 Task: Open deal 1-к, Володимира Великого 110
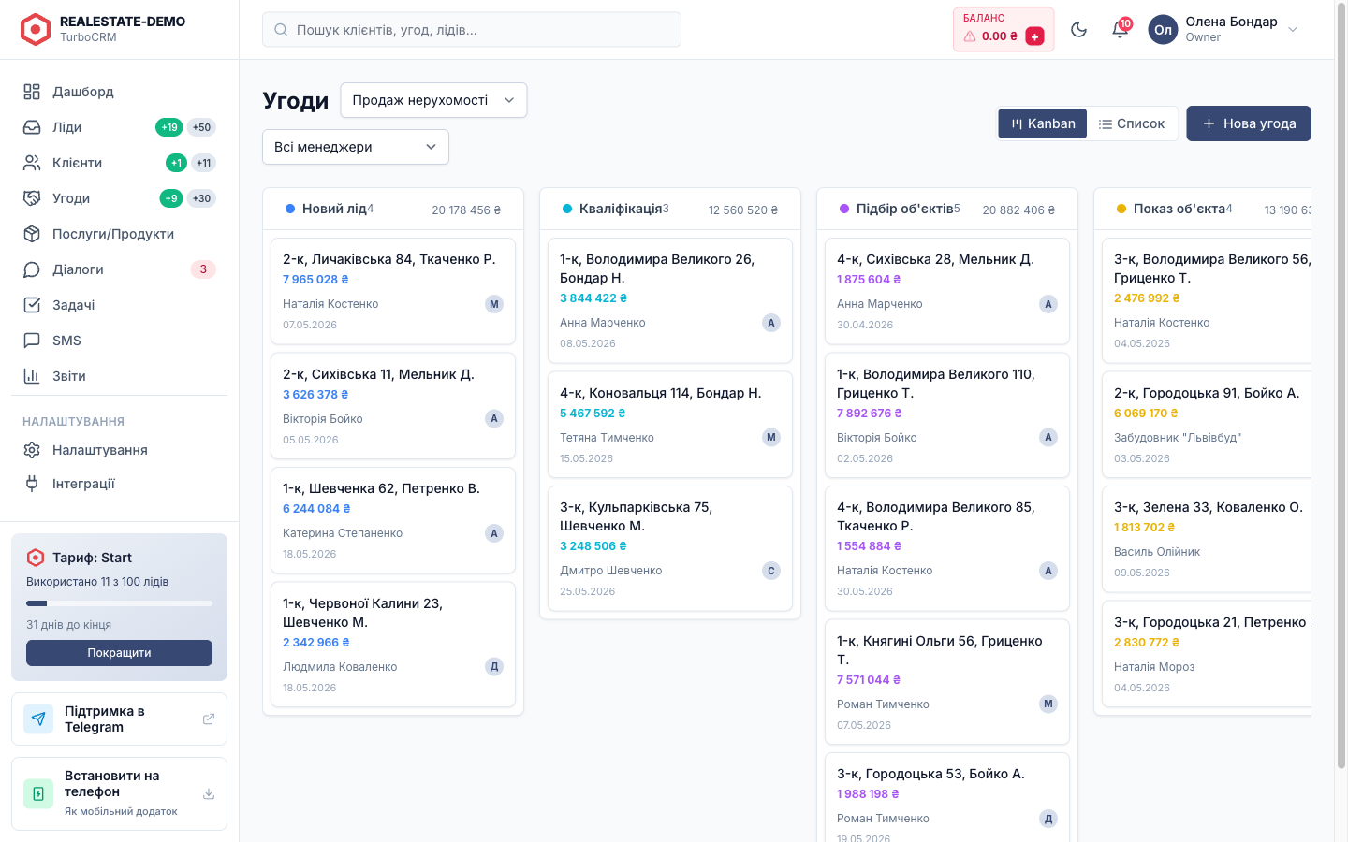pos(947,415)
